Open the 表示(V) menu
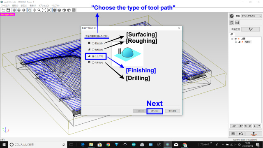The image size is (263, 148). [33, 5]
